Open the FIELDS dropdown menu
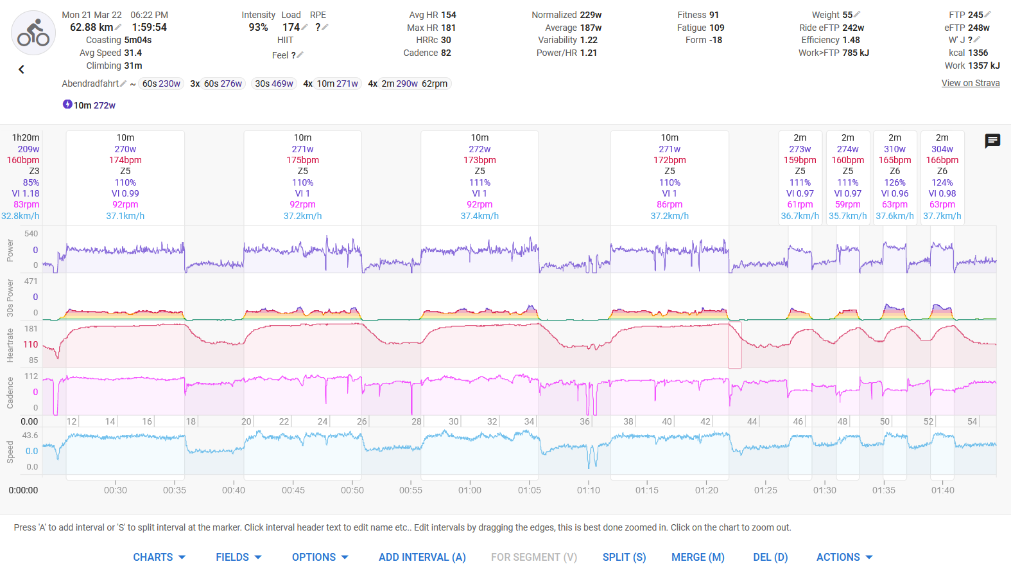This screenshot has width=1011, height=573. pos(238,557)
